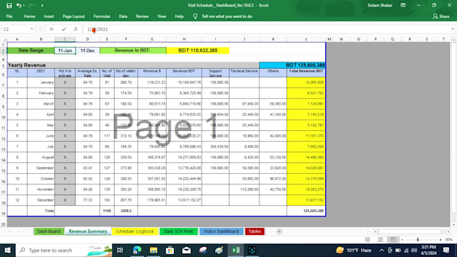Viewport: 457px width, 257px height.
Task: Confirm entry with the checkmark icon
Action: click(64, 29)
